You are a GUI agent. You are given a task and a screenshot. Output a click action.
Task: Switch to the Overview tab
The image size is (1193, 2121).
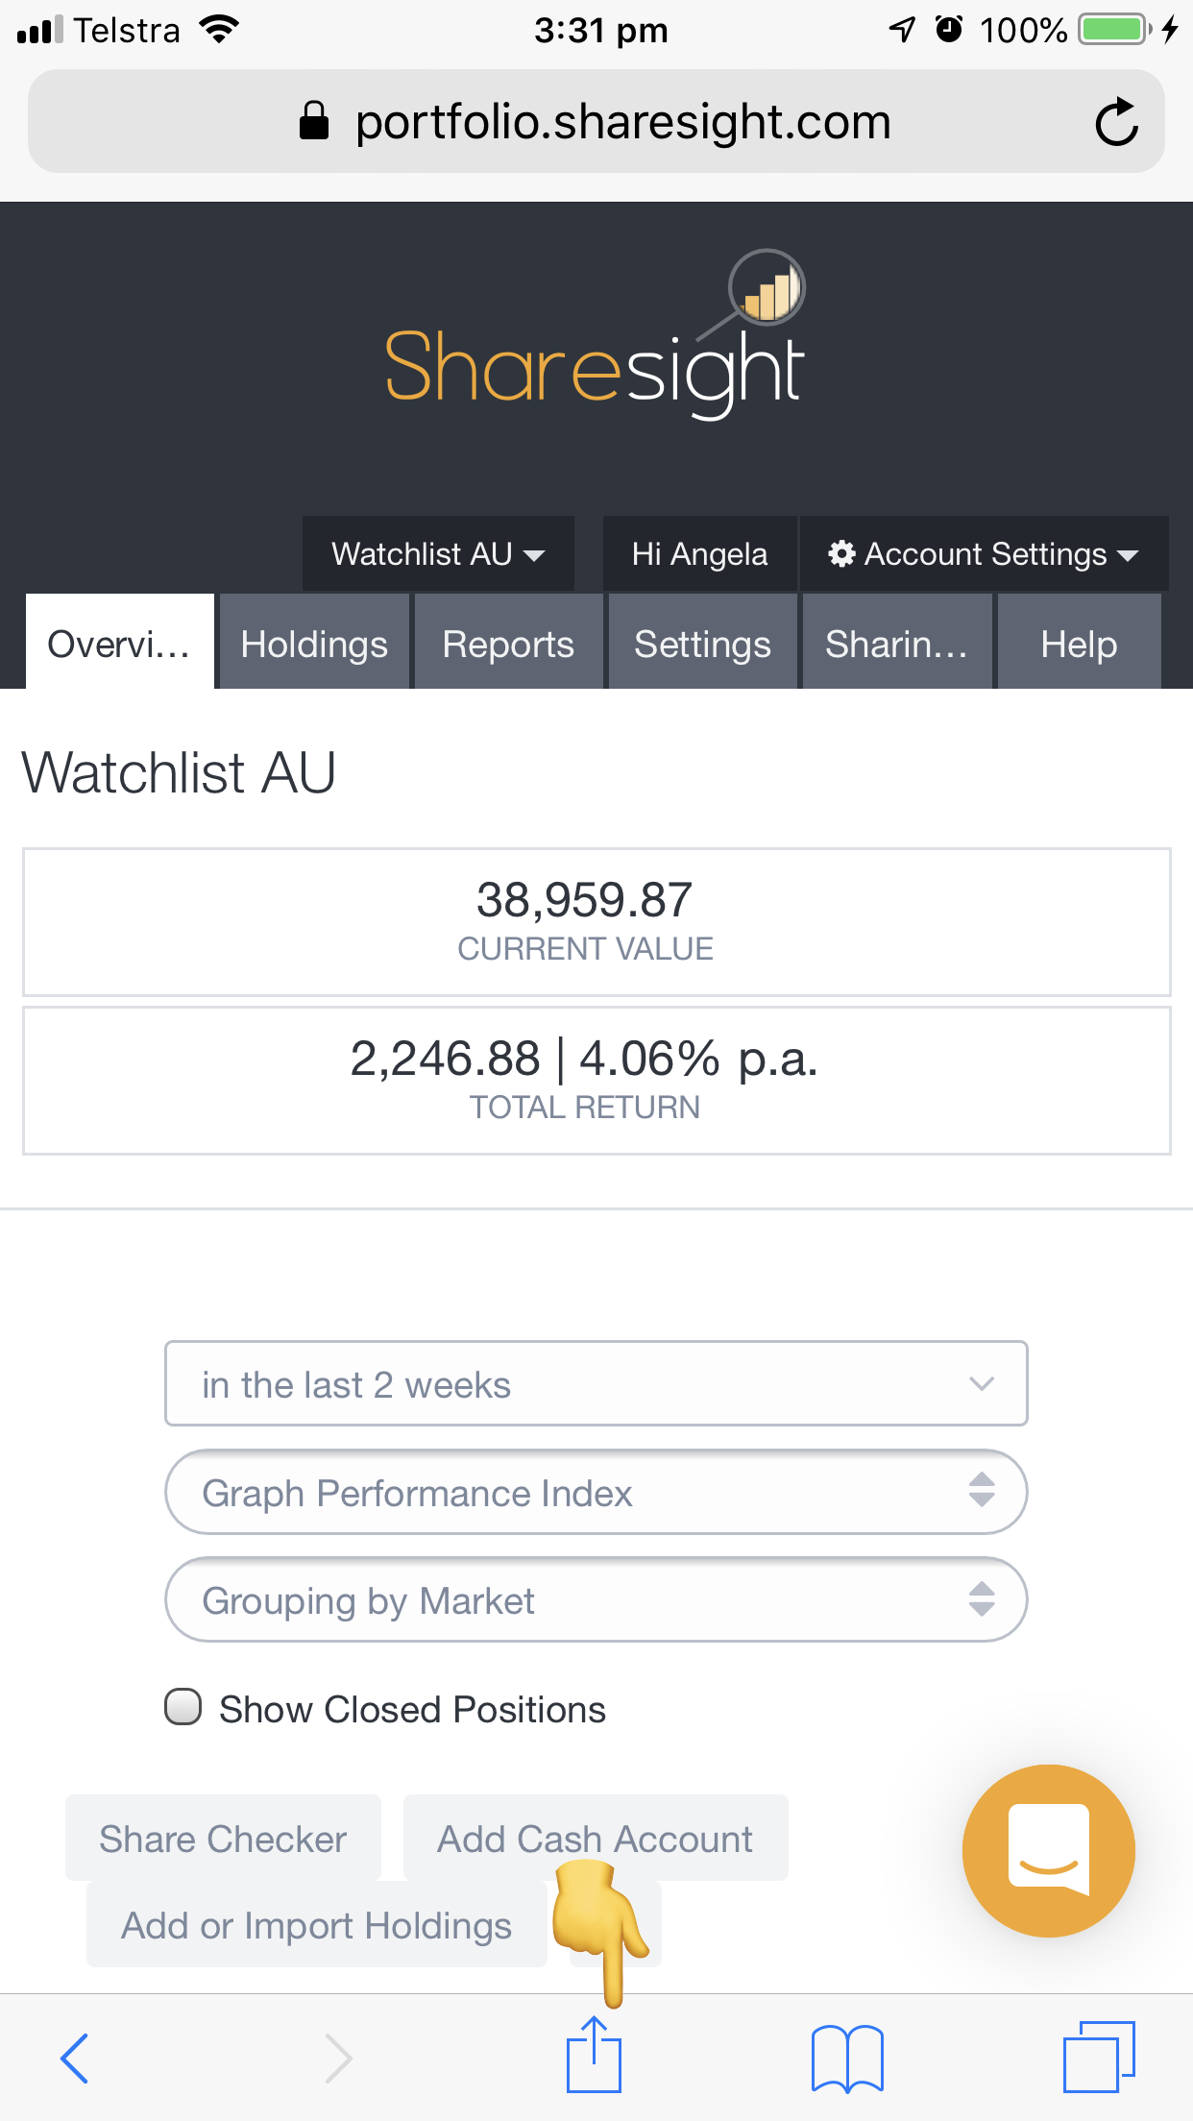(x=120, y=642)
